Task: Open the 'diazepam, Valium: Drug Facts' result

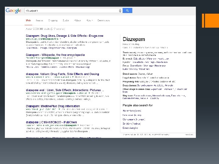Action: 62,74
